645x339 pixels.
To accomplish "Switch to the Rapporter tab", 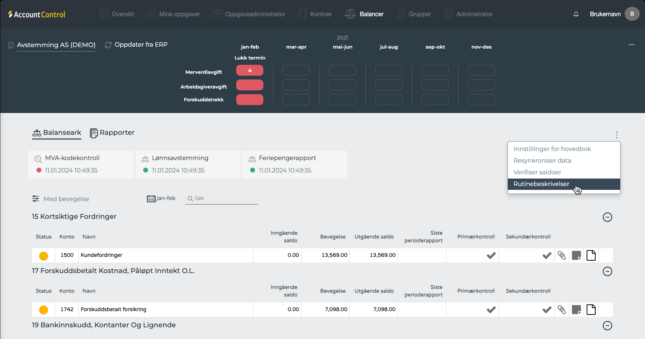I will pyautogui.click(x=113, y=133).
